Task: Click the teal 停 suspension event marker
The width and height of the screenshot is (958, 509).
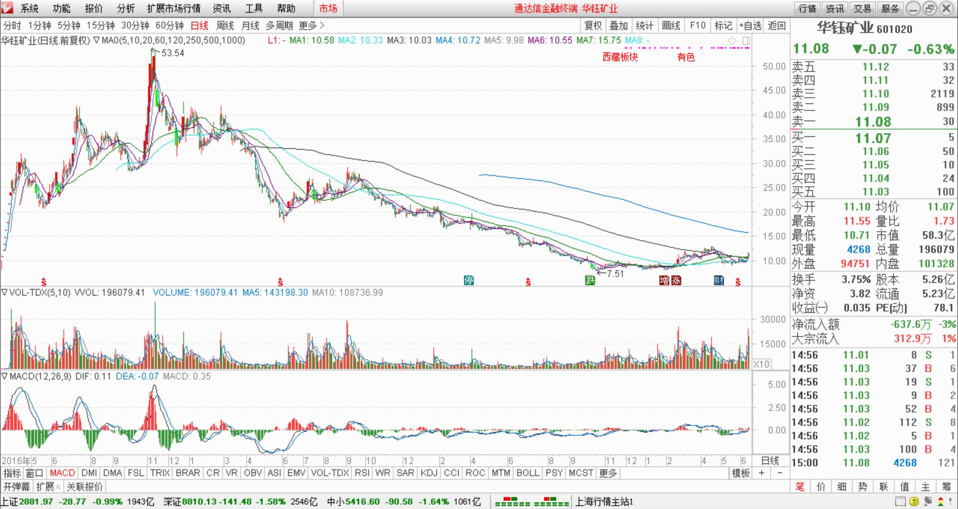Action: tap(468, 280)
